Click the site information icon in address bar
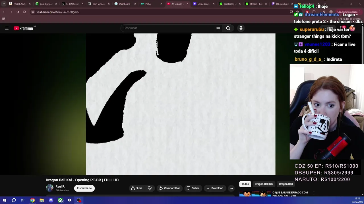Viewport: 364px width, 204px height. [x=33, y=12]
